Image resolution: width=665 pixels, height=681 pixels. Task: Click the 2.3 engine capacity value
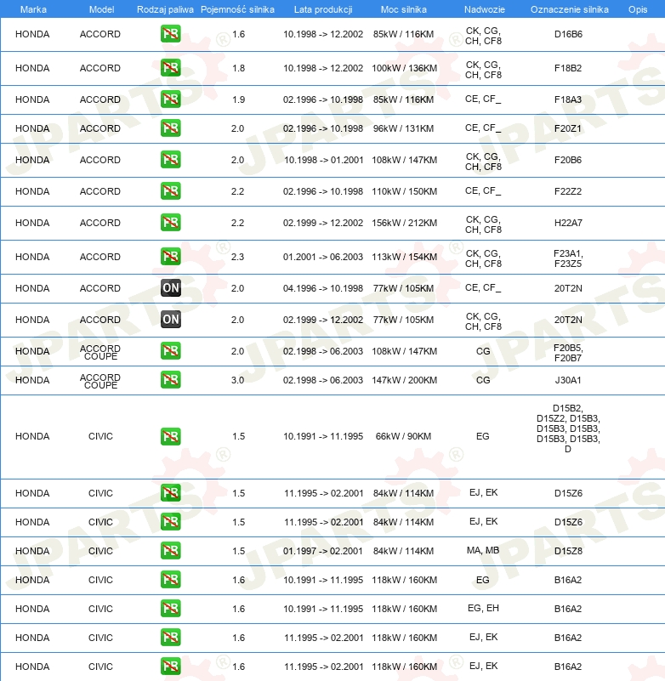[237, 257]
